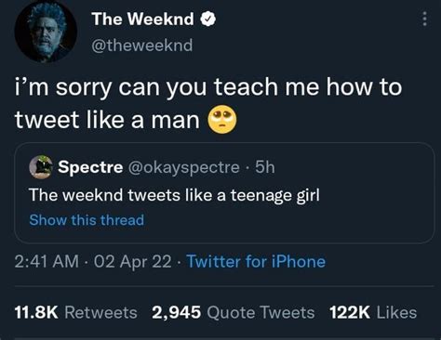441x340 pixels.
Task: Click the 02 Apr 22 date
Action: [x=132, y=261]
